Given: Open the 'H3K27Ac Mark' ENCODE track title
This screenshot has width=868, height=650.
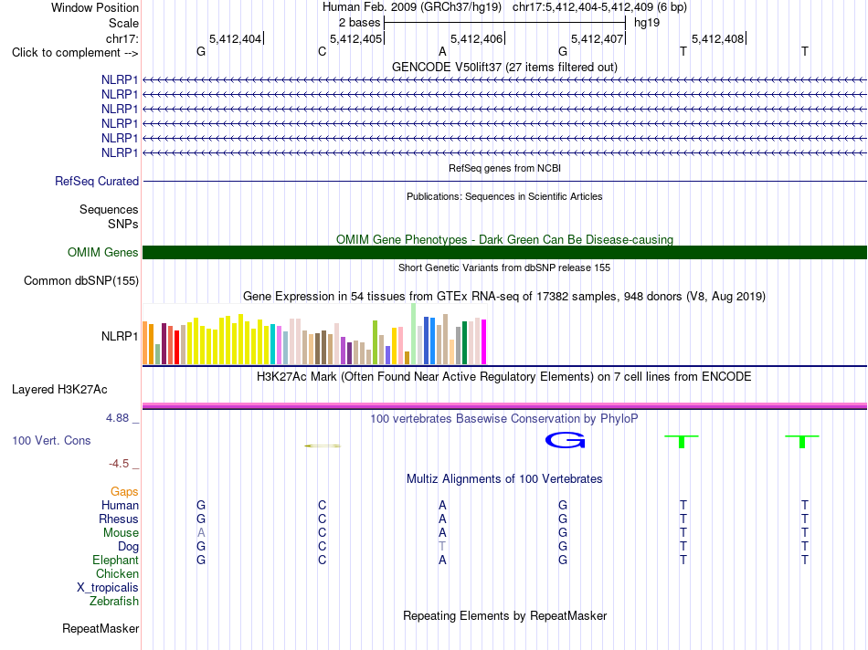Looking at the screenshot, I should (504, 377).
